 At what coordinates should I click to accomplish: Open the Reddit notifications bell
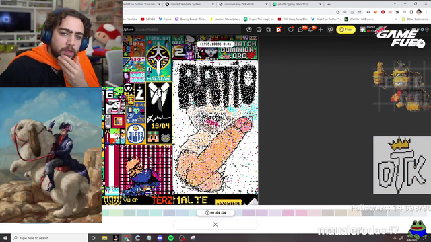(310, 30)
